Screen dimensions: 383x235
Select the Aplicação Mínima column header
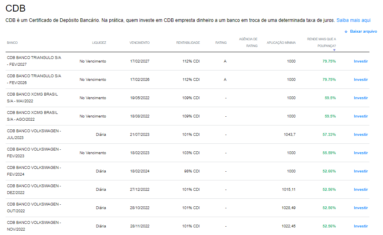pyautogui.click(x=281, y=43)
